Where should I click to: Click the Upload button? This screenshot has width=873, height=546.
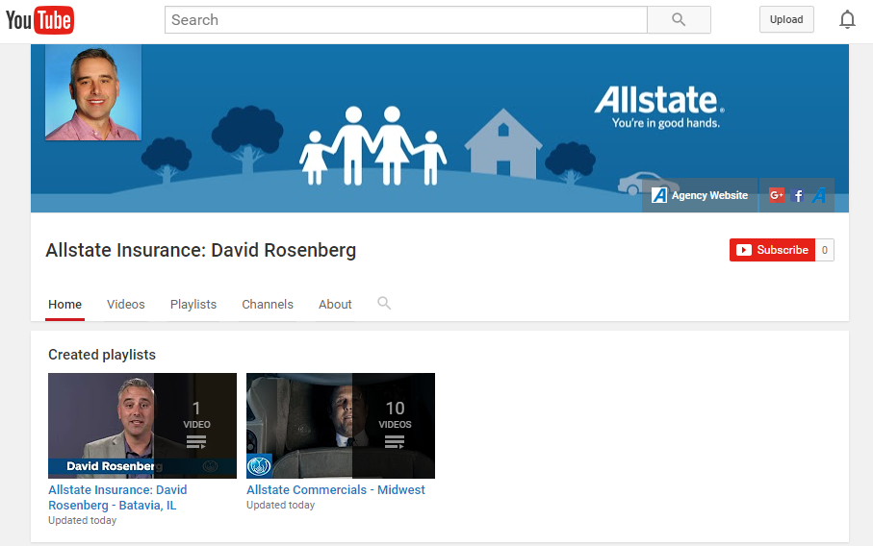click(786, 19)
